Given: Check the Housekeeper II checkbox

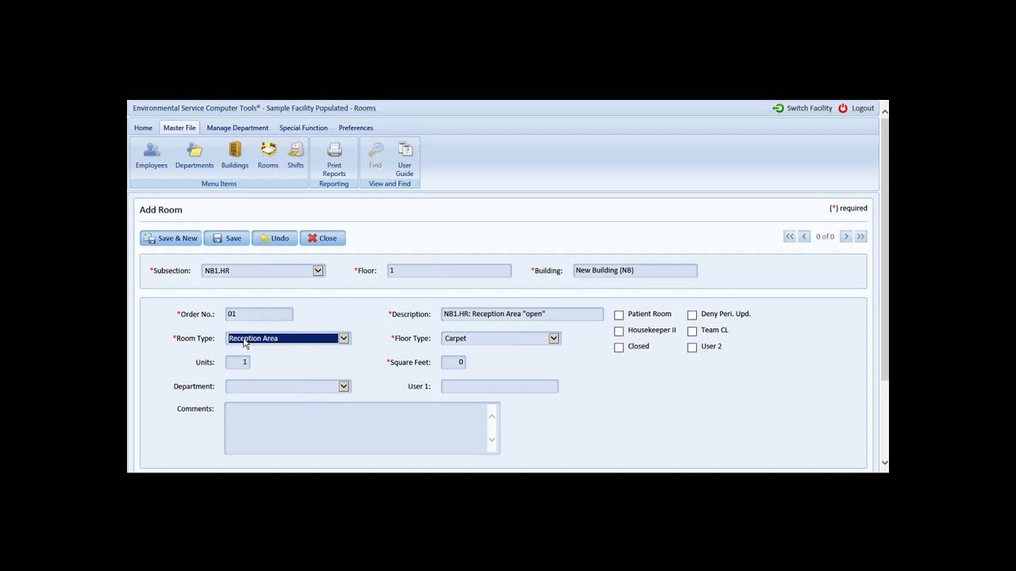Looking at the screenshot, I should (619, 331).
